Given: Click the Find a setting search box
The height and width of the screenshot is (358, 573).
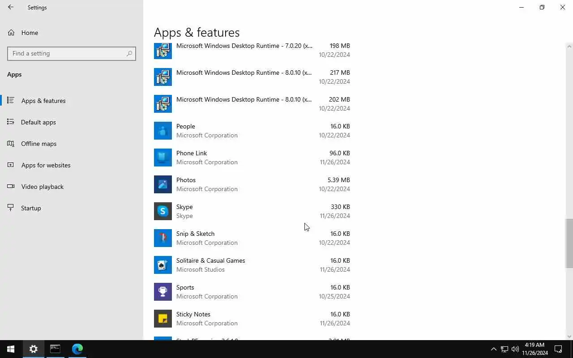Looking at the screenshot, I should 72,53.
